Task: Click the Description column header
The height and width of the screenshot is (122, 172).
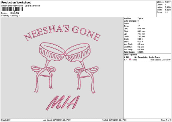Action: [143, 57]
